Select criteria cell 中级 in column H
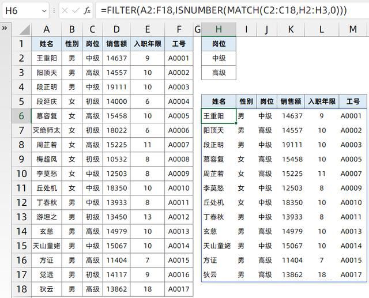The width and height of the screenshot is (369, 298). (219, 58)
